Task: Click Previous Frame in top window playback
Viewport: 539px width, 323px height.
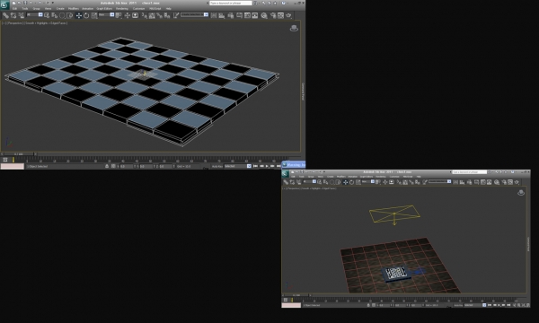Action: [x=262, y=166]
